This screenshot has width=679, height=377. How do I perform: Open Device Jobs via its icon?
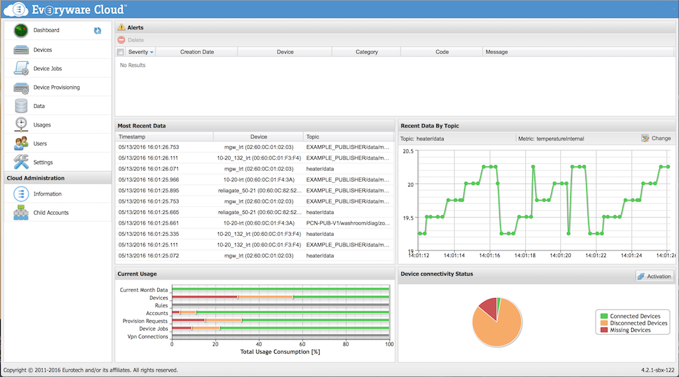point(21,68)
